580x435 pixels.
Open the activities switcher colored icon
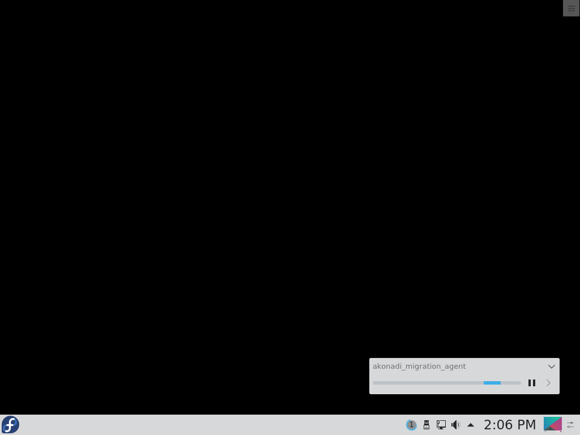point(553,424)
